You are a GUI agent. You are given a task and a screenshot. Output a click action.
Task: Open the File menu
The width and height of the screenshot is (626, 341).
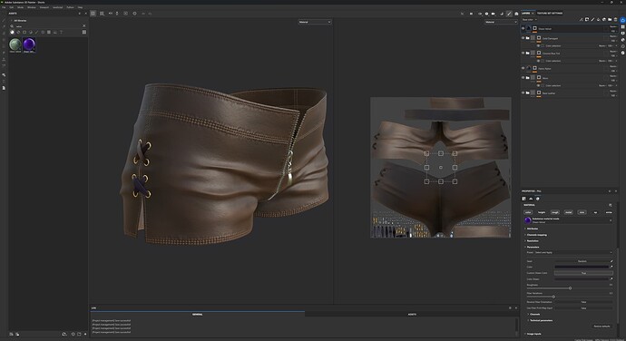pyautogui.click(x=4, y=7)
